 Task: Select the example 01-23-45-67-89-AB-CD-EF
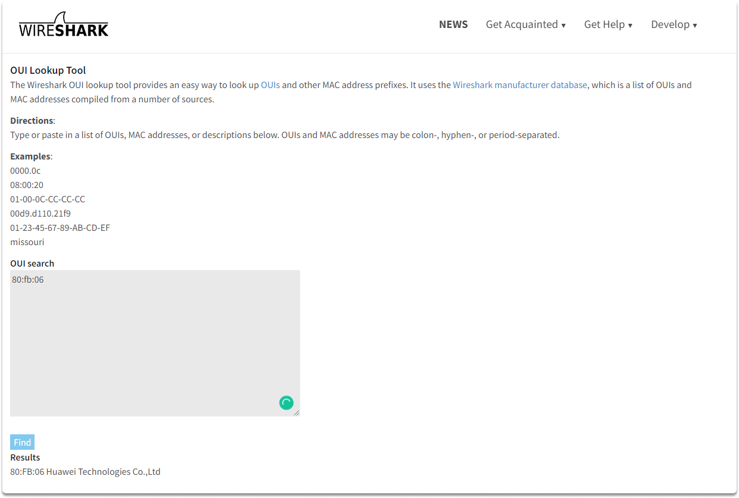pos(60,228)
